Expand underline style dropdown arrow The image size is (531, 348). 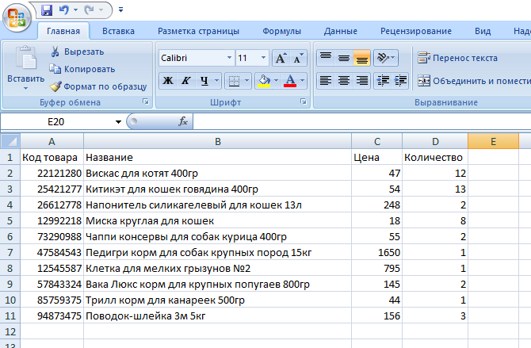216,81
